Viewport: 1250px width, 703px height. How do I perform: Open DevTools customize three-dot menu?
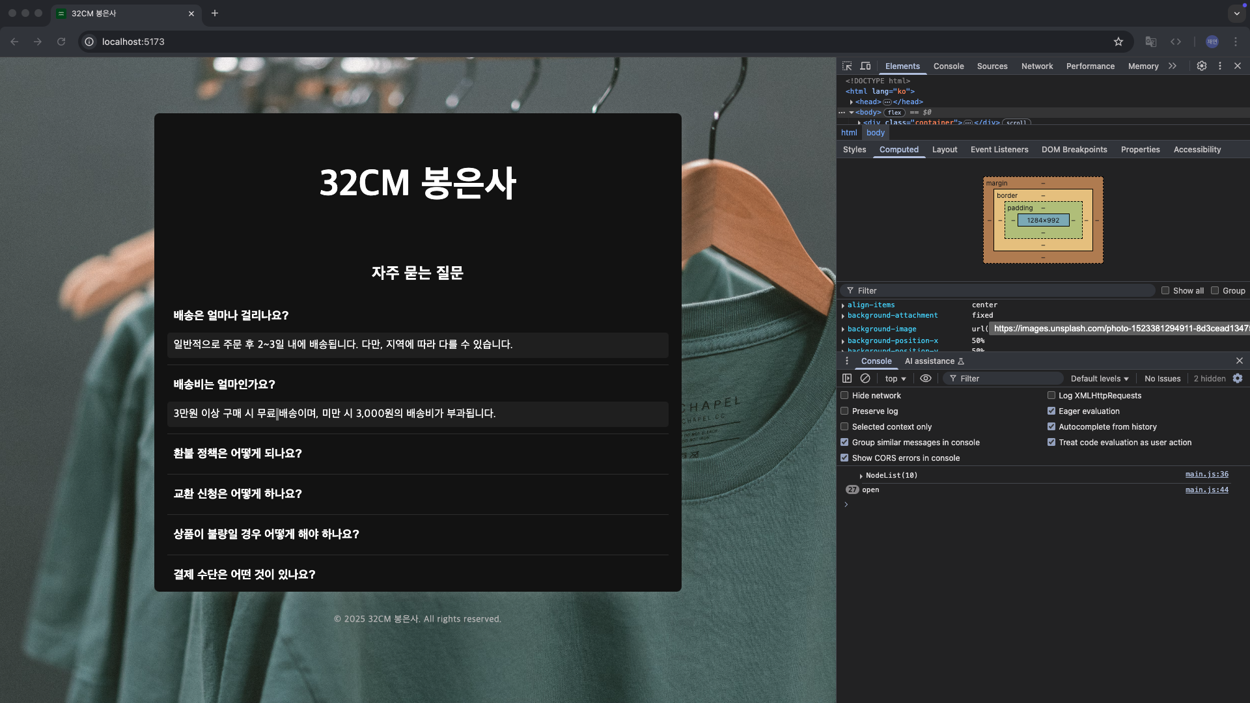click(1220, 66)
